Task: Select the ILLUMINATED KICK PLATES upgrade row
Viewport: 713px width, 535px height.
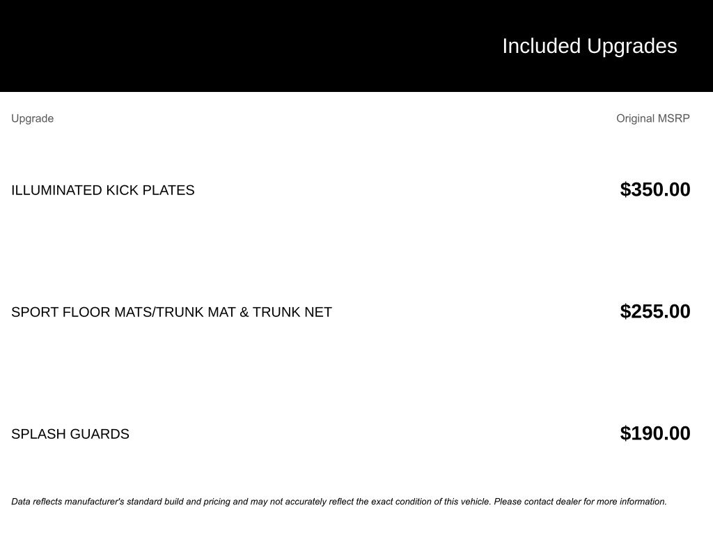Action: [x=102, y=190]
